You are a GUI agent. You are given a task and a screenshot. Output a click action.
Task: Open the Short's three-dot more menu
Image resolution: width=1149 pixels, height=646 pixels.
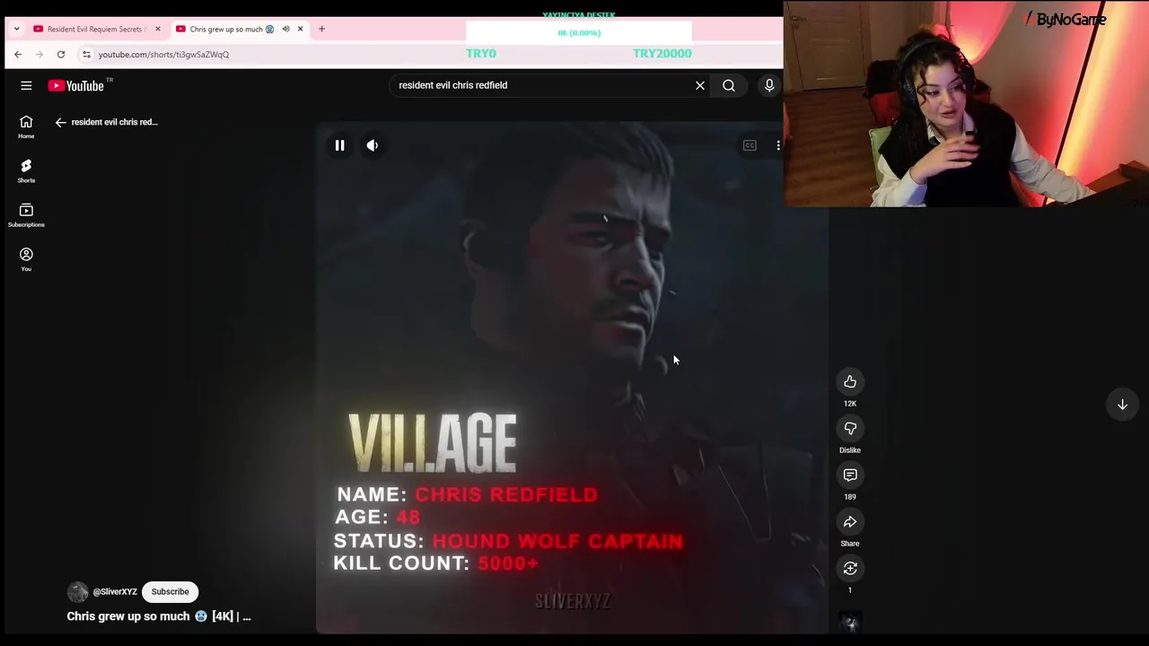(777, 145)
